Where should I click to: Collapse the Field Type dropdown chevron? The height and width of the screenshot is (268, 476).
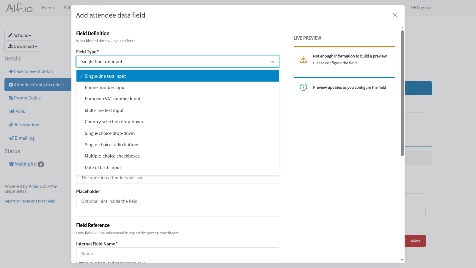[x=272, y=62]
